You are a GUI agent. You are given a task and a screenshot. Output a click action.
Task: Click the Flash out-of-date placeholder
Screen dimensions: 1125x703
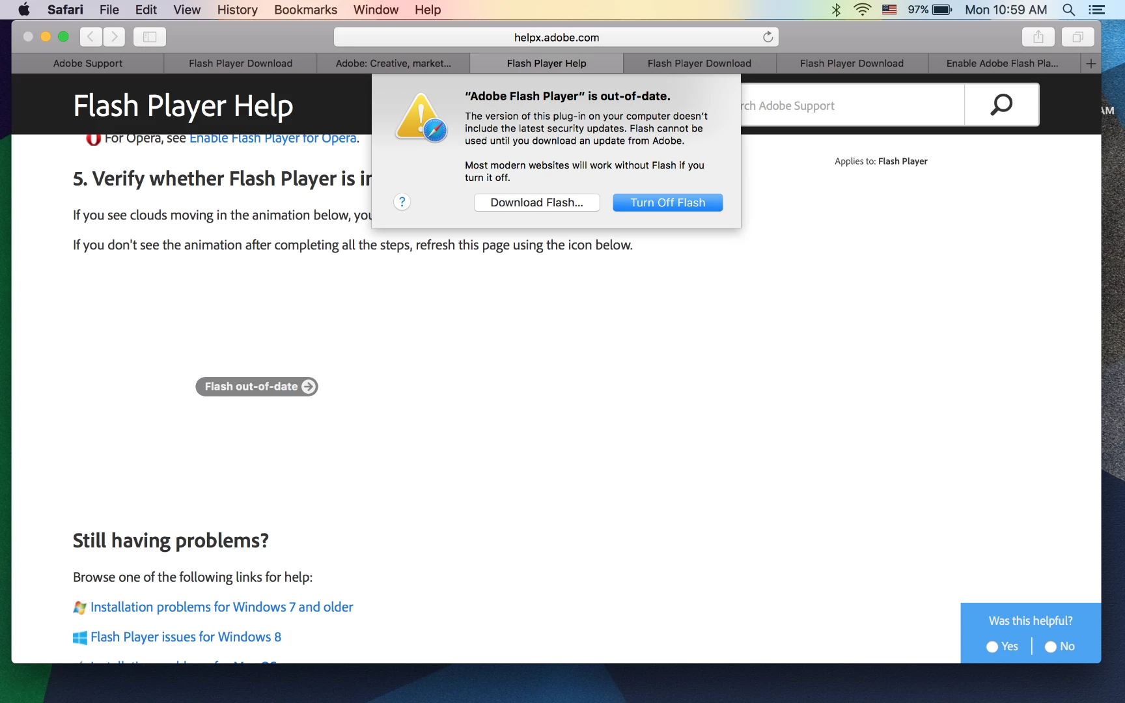coord(257,387)
